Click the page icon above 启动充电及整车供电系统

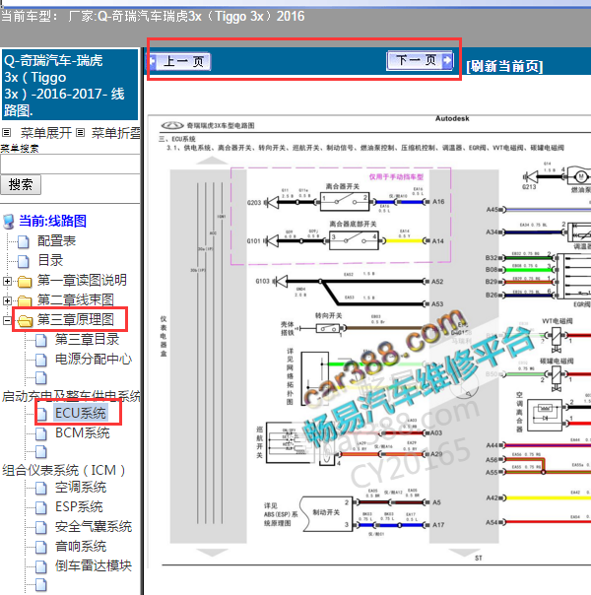tap(41, 378)
